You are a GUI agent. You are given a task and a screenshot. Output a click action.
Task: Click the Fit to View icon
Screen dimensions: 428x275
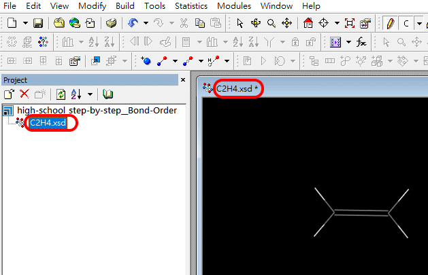(x=350, y=23)
